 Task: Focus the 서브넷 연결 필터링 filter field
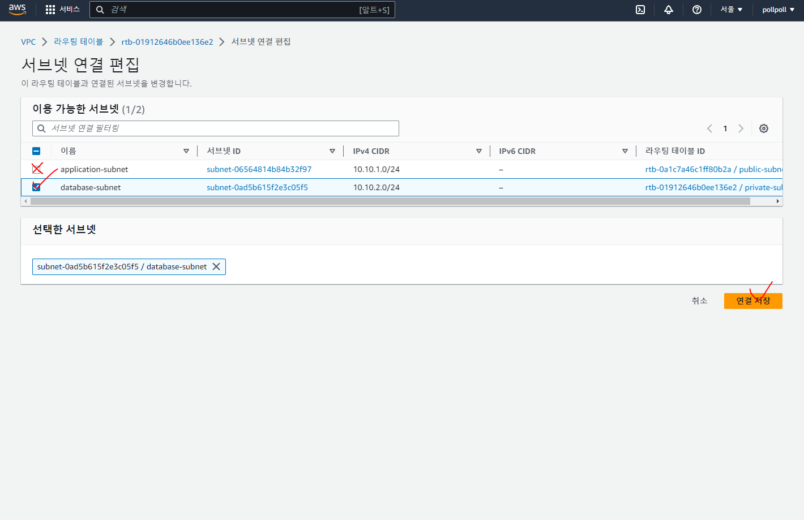point(216,128)
